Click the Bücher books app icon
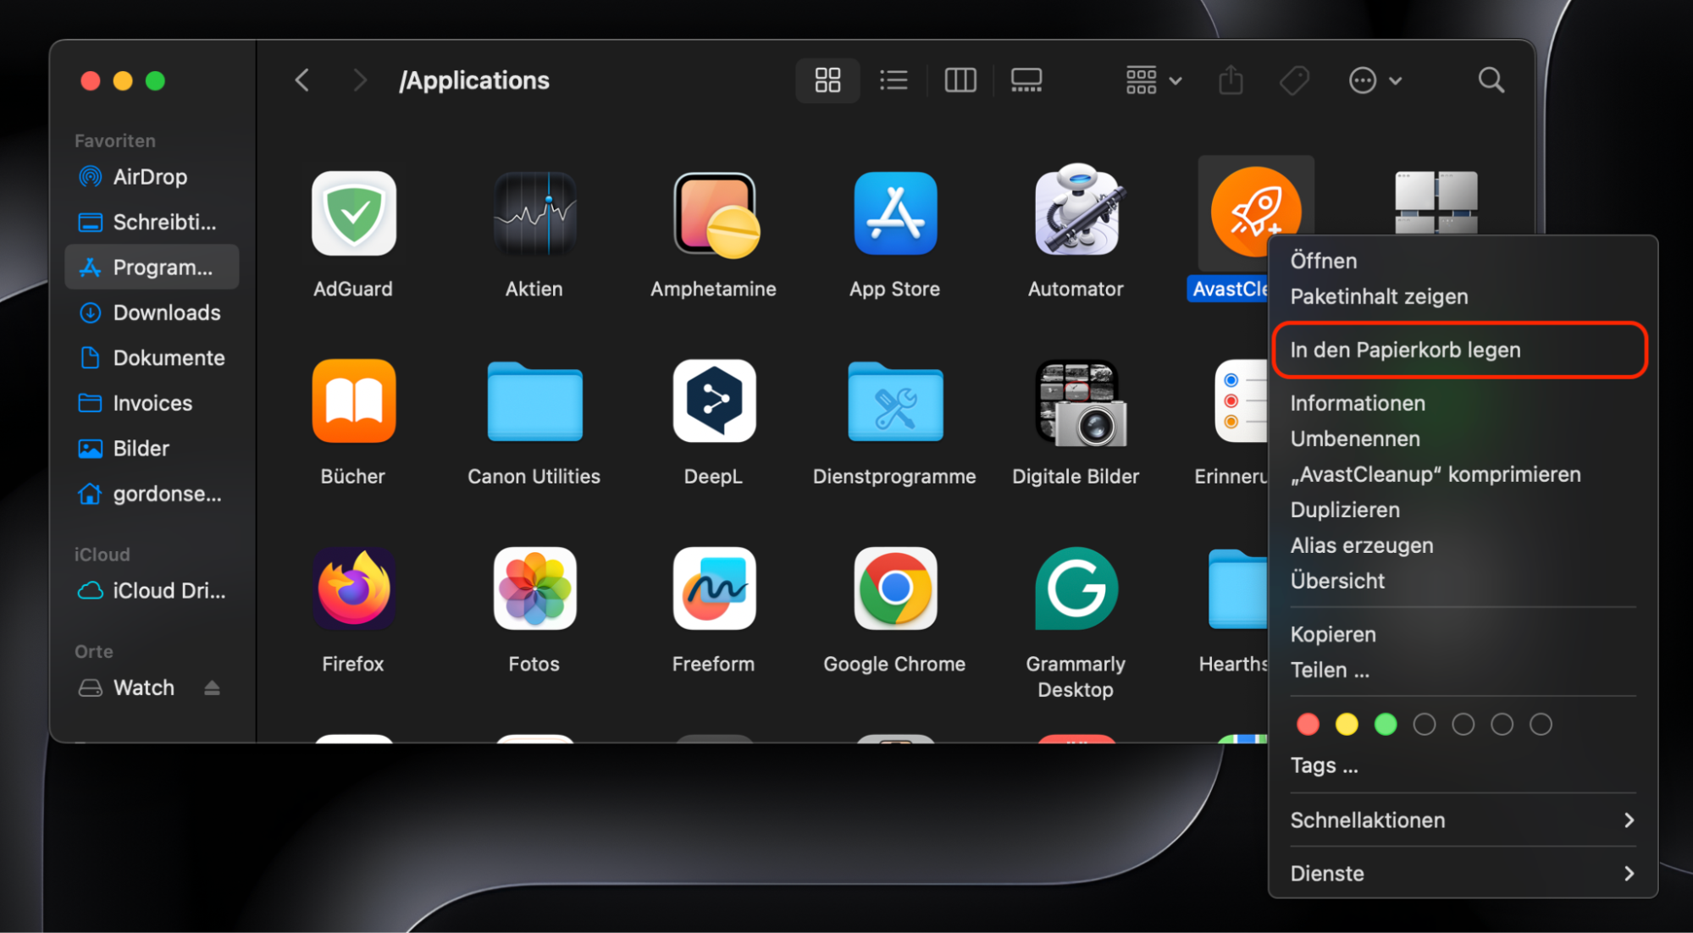Screen dimensions: 1693x933 354,400
